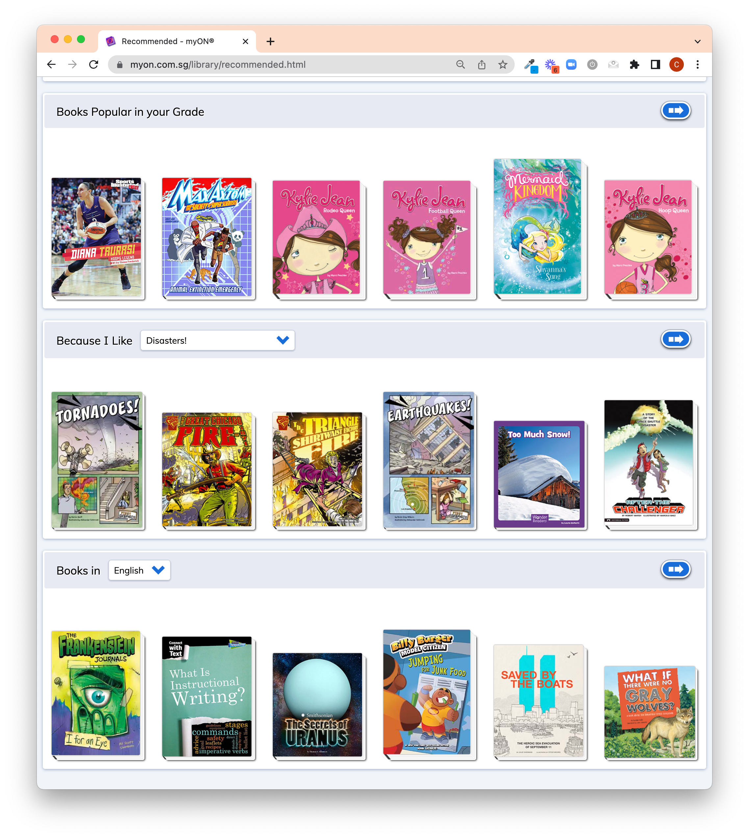
Task: Expand the tab search chevron
Action: tap(697, 41)
